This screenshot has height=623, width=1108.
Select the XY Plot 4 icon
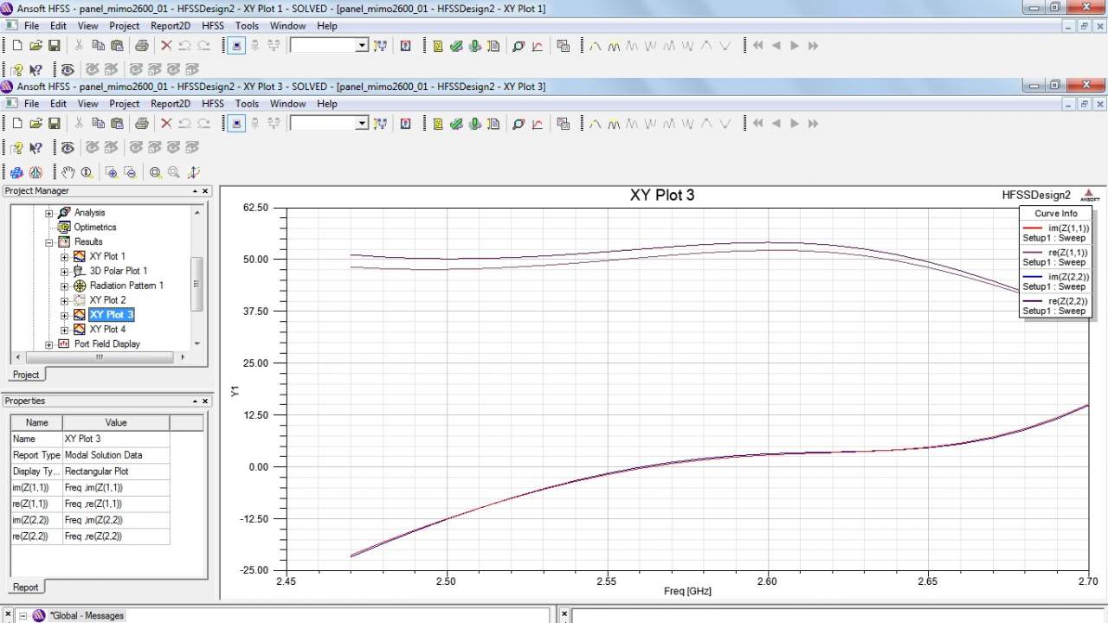click(x=80, y=330)
